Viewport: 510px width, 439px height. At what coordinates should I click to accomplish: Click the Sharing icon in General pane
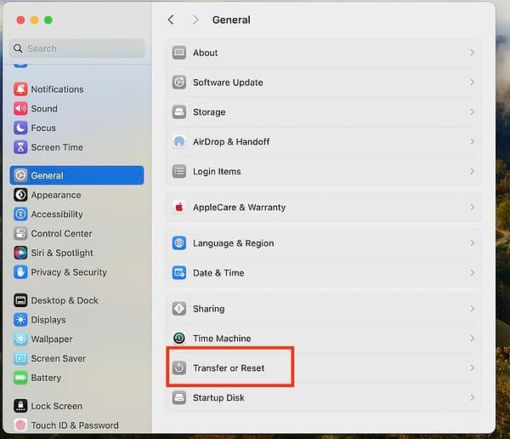(x=178, y=309)
